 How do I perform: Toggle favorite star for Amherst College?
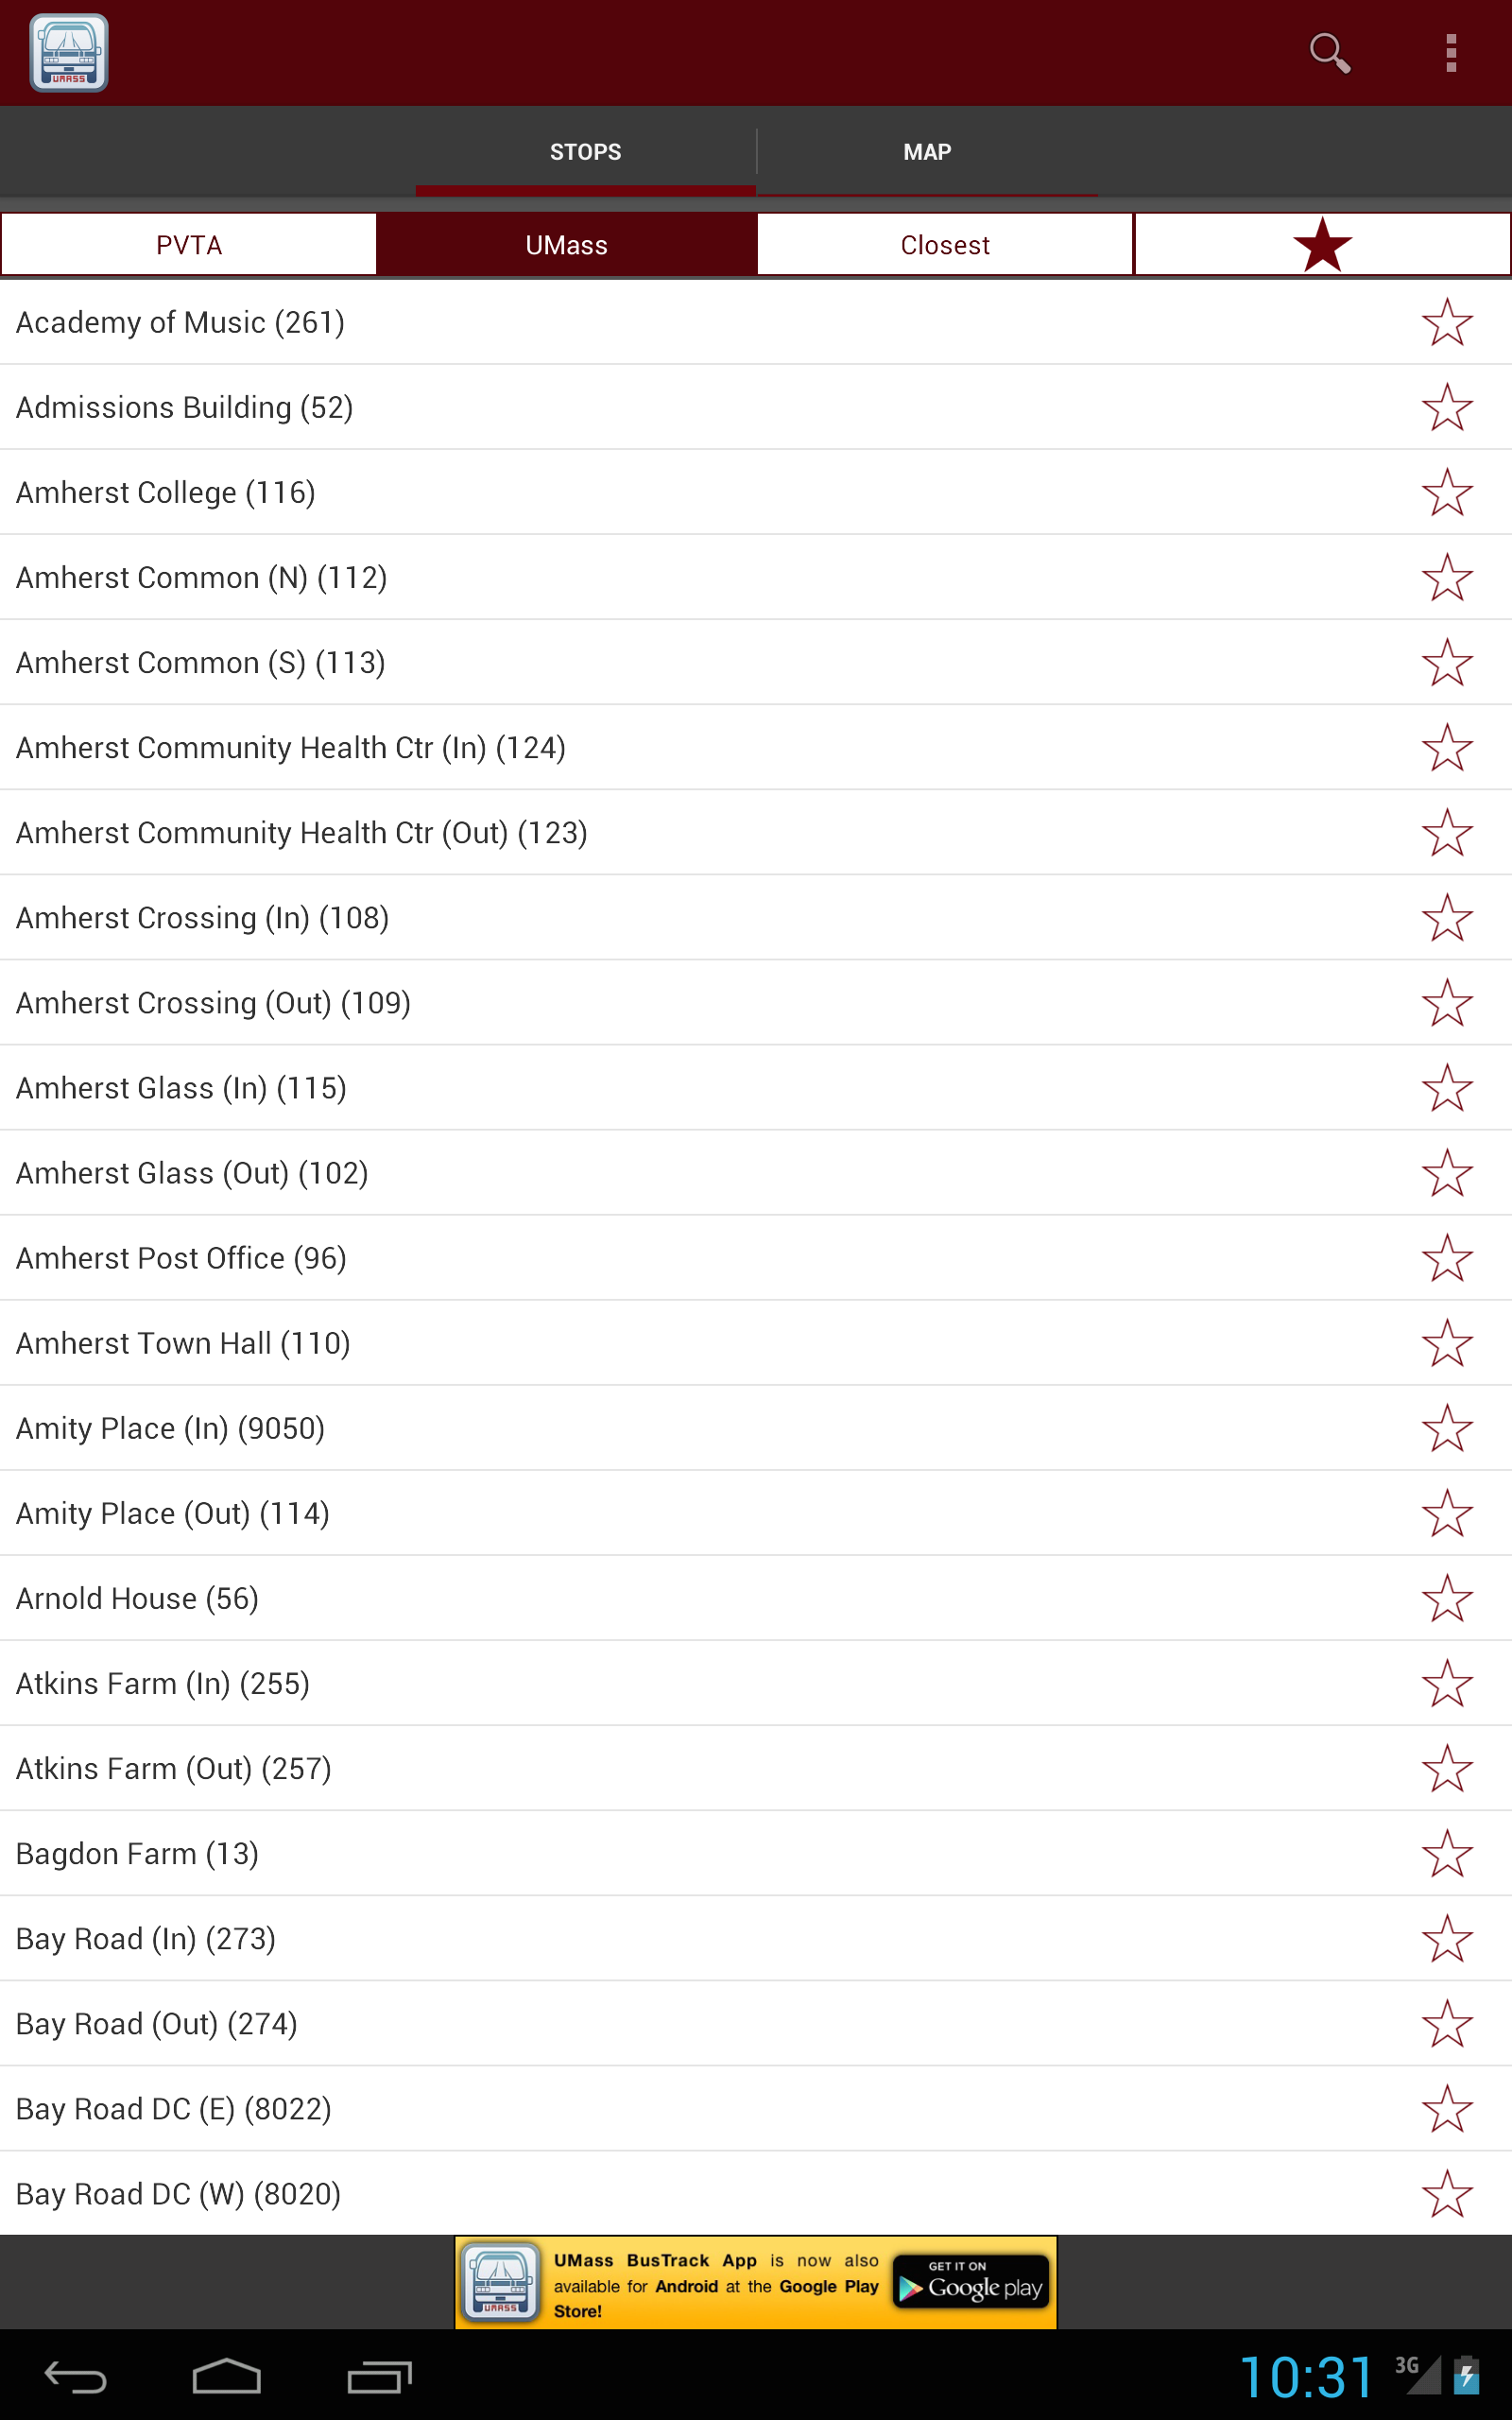[1446, 493]
